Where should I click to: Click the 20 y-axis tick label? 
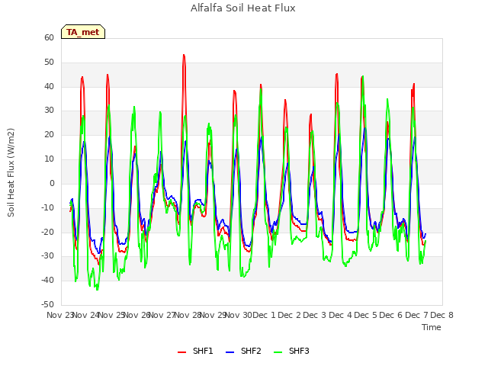[x=49, y=134]
